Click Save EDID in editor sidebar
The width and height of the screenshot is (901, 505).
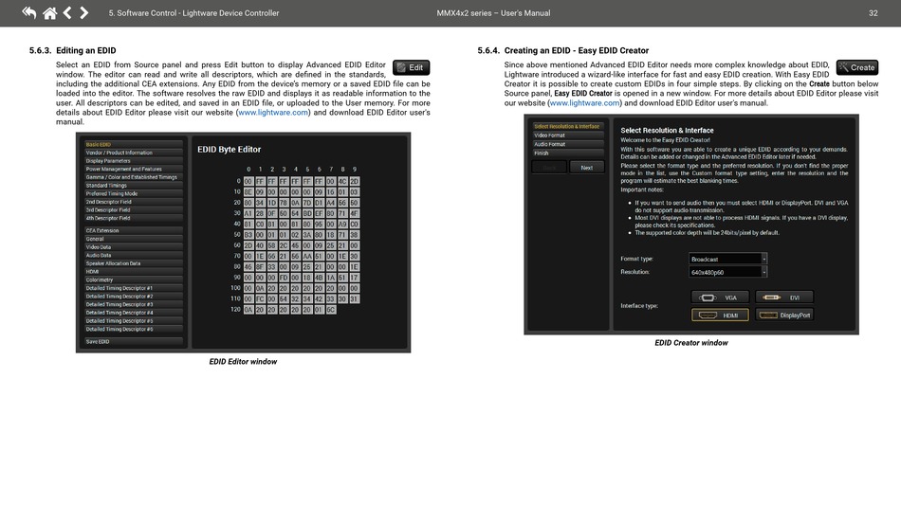point(134,341)
